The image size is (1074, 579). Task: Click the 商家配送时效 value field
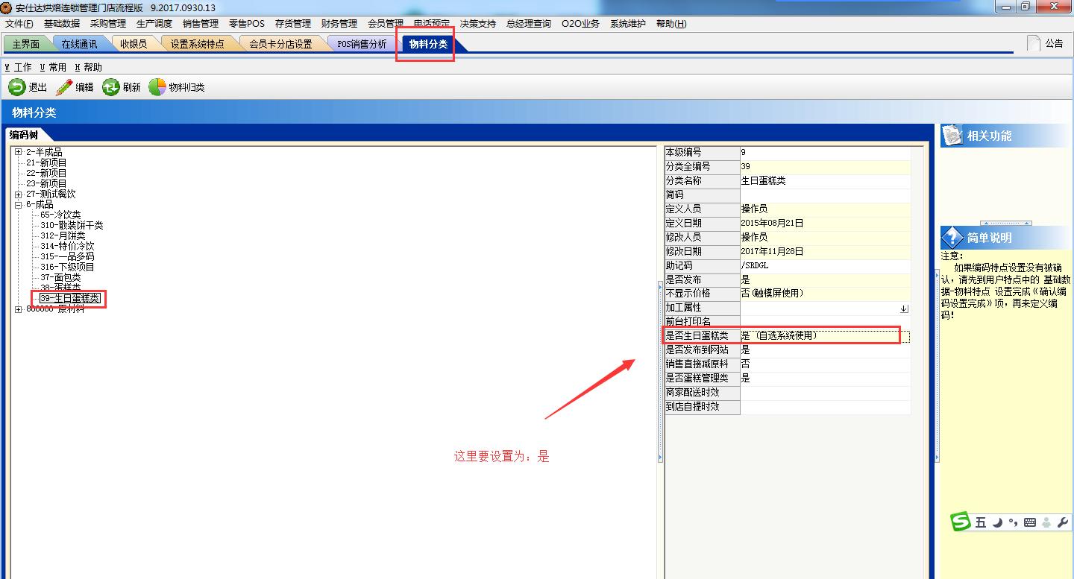[825, 393]
